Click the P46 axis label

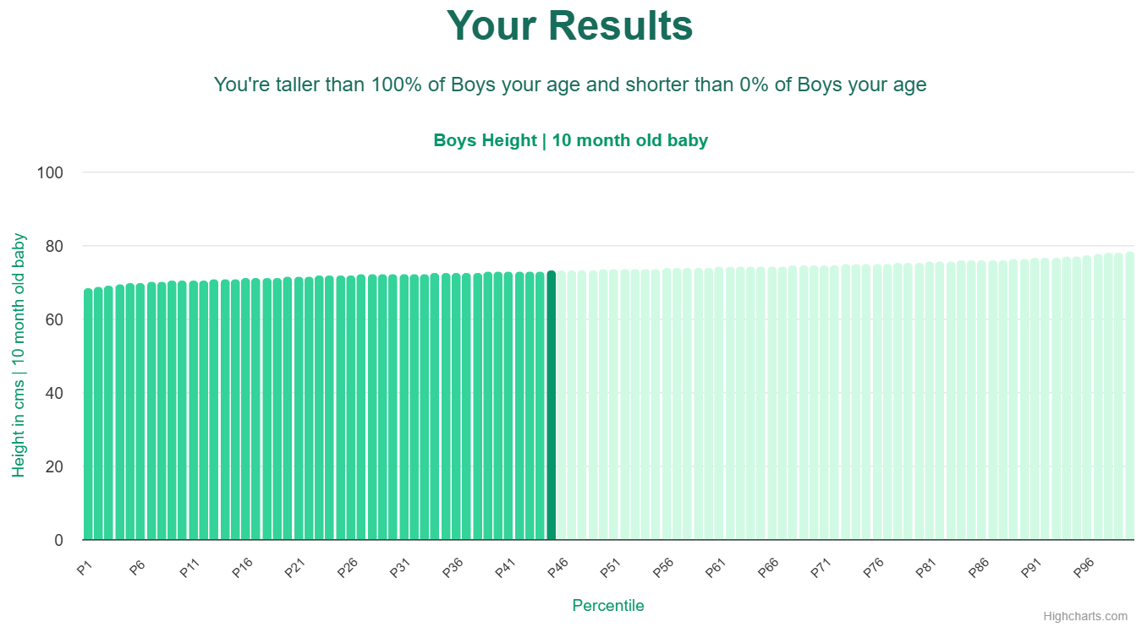tap(557, 568)
